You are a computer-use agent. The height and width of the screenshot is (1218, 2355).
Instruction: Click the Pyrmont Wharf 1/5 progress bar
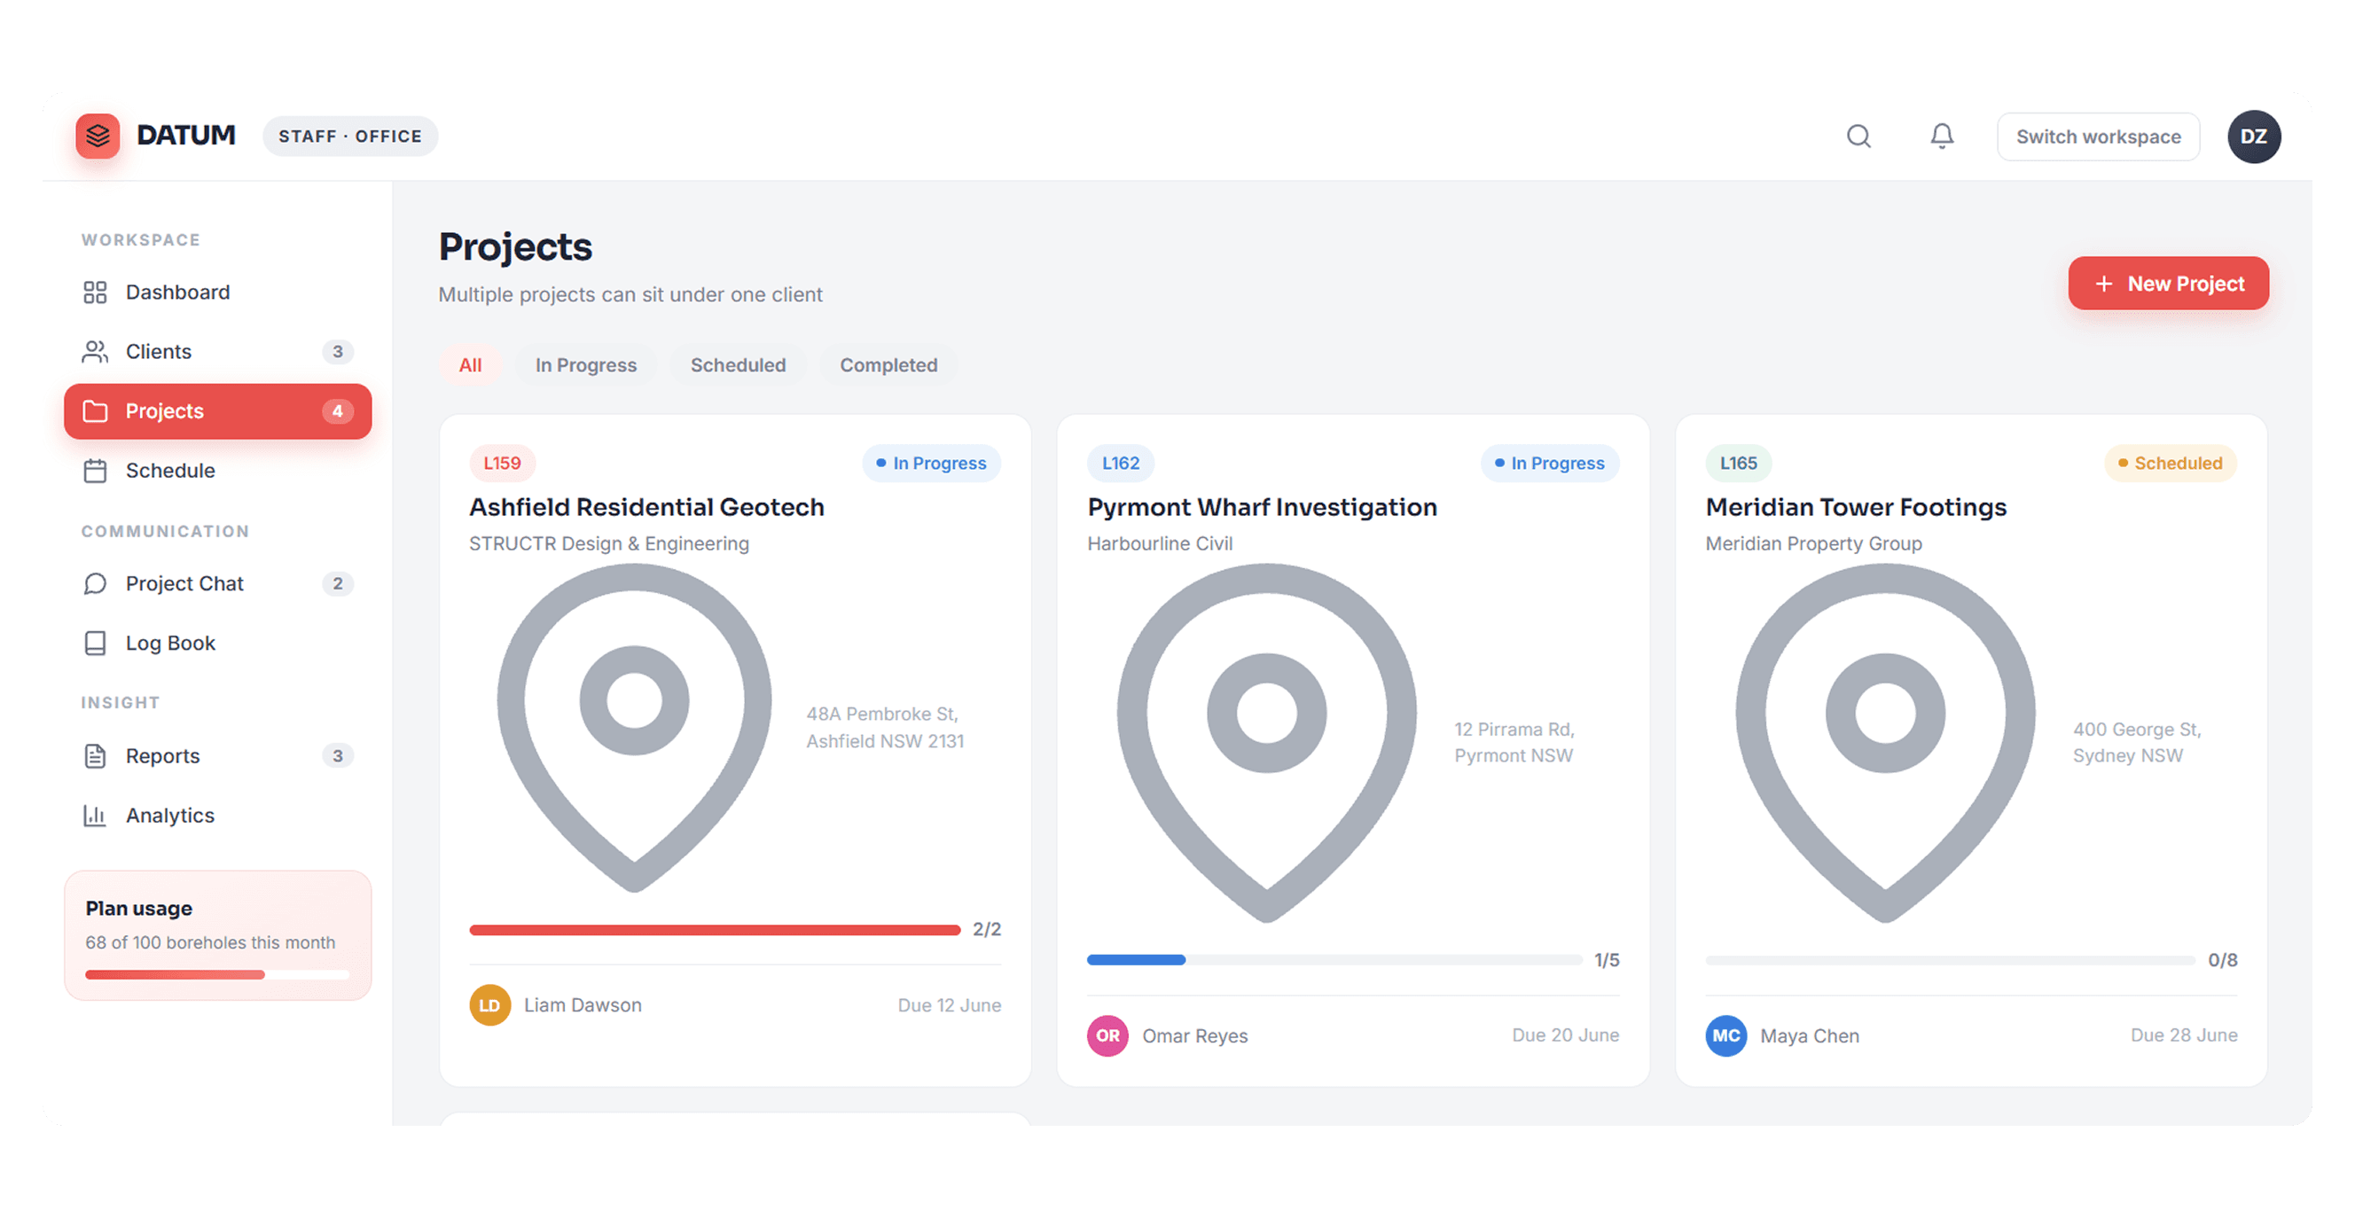pyautogui.click(x=1334, y=960)
